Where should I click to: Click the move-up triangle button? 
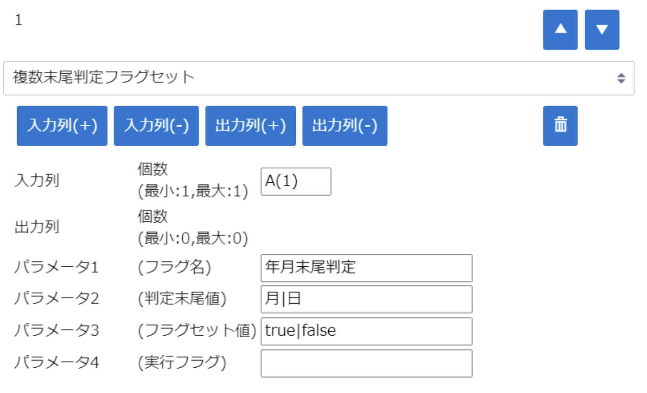coord(560,30)
